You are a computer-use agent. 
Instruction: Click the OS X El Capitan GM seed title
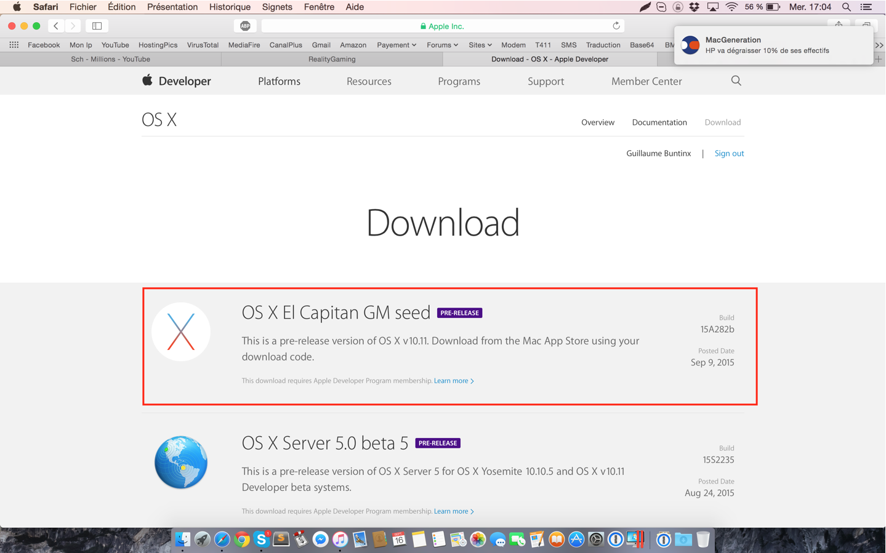coord(336,312)
